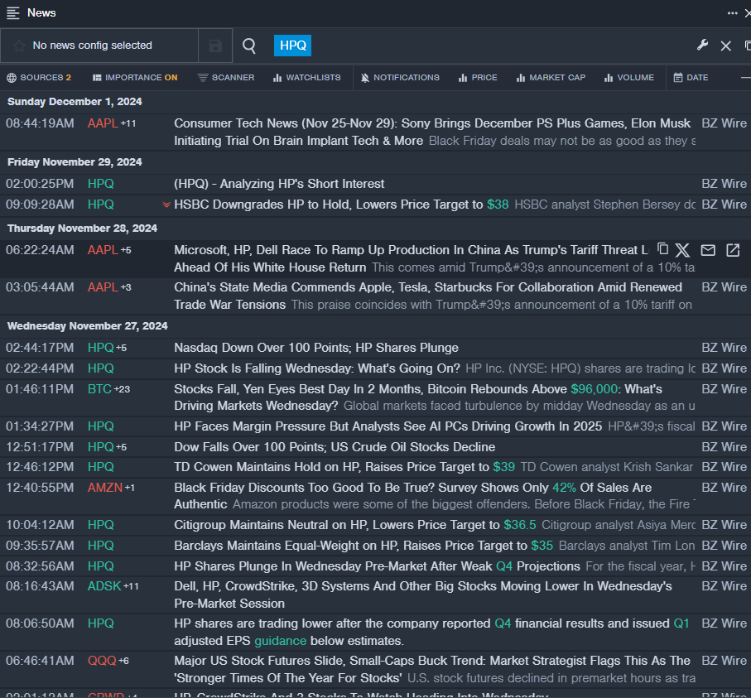
Task: Expand +23 tickers next to BTC
Action: tap(122, 389)
